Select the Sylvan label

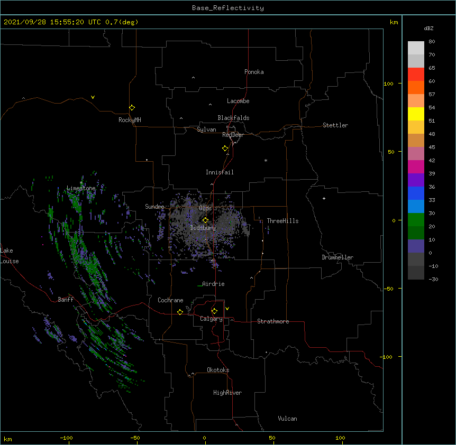coord(206,129)
